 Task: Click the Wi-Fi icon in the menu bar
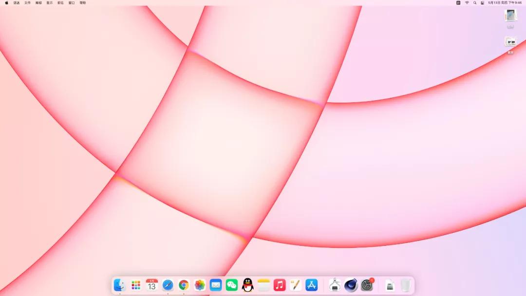click(x=466, y=2)
